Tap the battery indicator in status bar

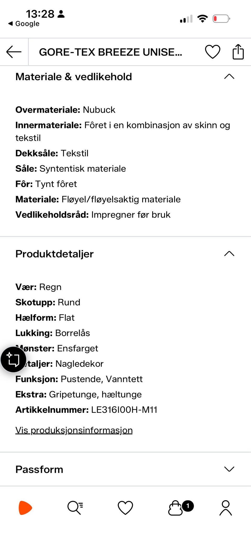[221, 19]
